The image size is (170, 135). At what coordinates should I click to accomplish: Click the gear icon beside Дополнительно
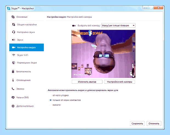13,106
